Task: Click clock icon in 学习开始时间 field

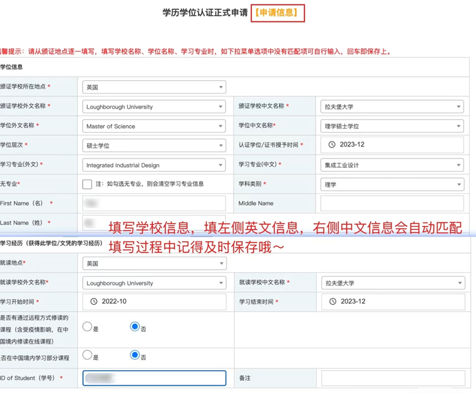Action: pos(94,301)
